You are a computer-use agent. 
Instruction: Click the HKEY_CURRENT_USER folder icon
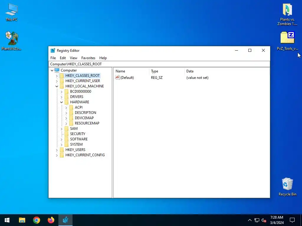point(62,81)
